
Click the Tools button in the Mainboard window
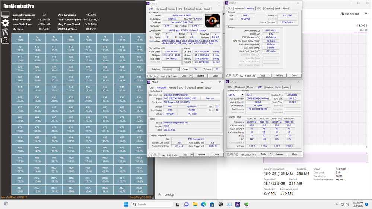point(185,154)
